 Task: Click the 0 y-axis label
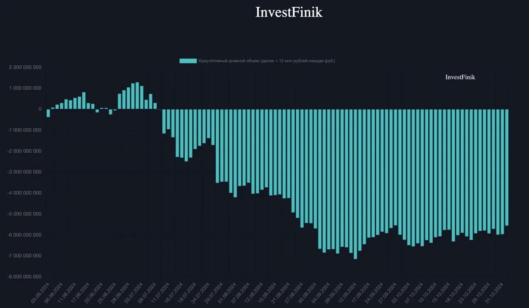(x=40, y=109)
